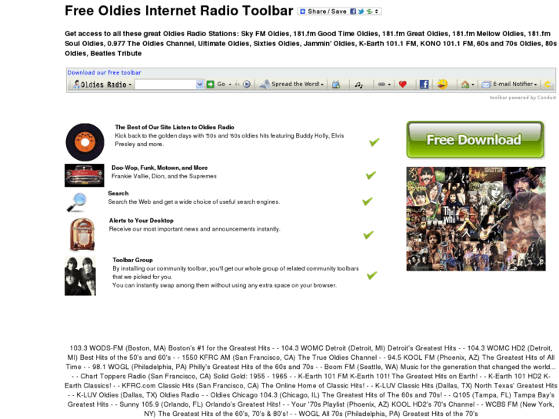Click the 'Alerts to Your Desktop' heading
559x419 pixels.
tap(141, 221)
